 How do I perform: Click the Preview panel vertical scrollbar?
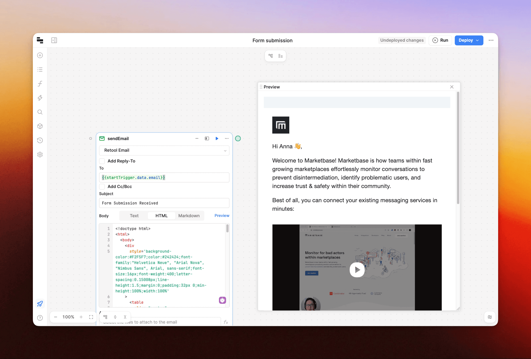click(x=458, y=147)
